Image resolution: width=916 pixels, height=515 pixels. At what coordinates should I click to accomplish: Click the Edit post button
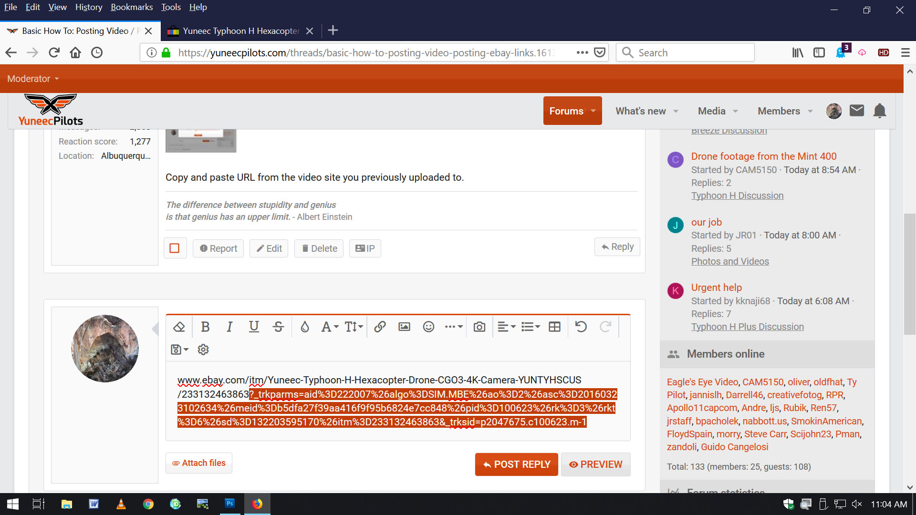click(269, 248)
